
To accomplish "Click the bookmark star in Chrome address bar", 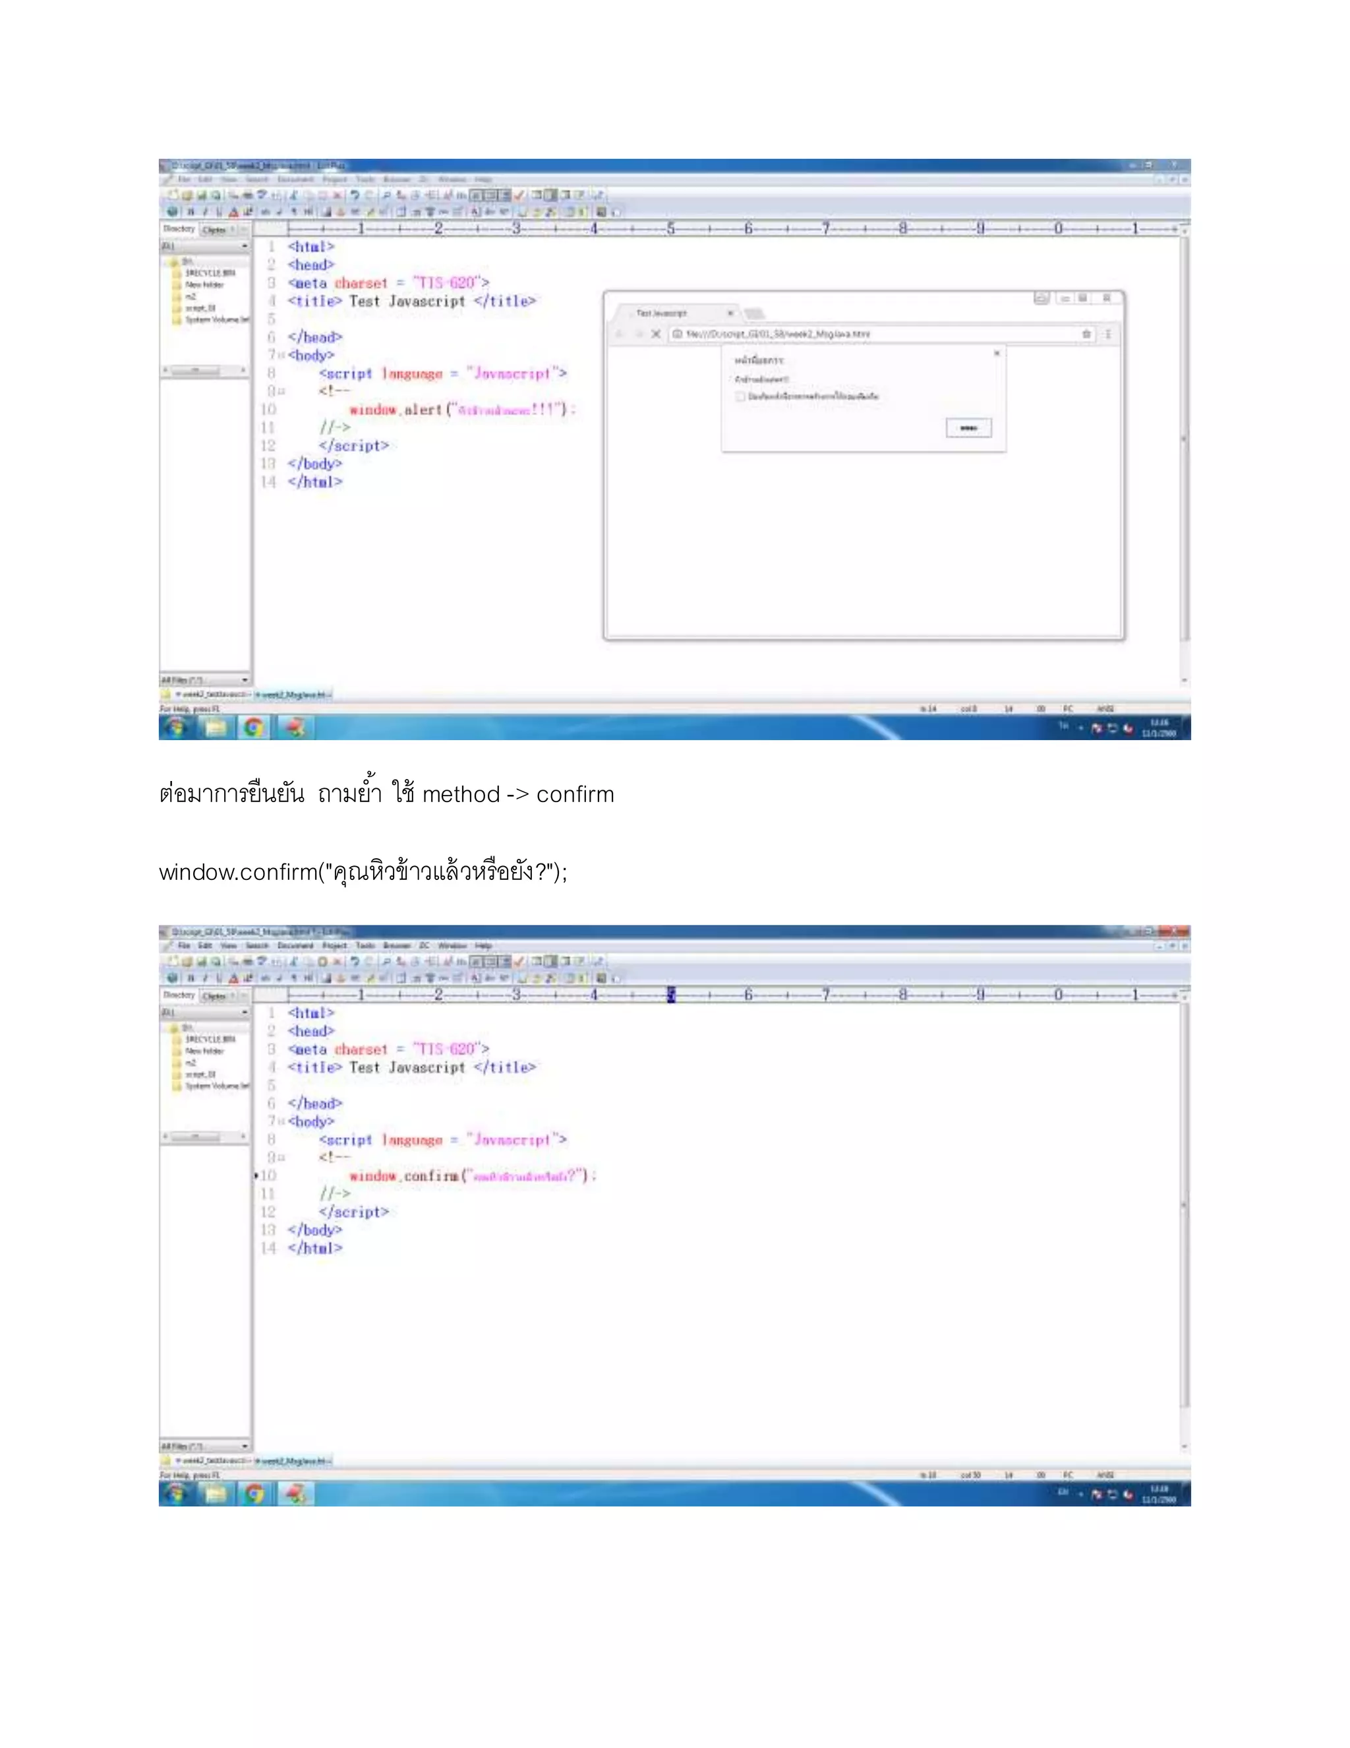I will pyautogui.click(x=1086, y=334).
